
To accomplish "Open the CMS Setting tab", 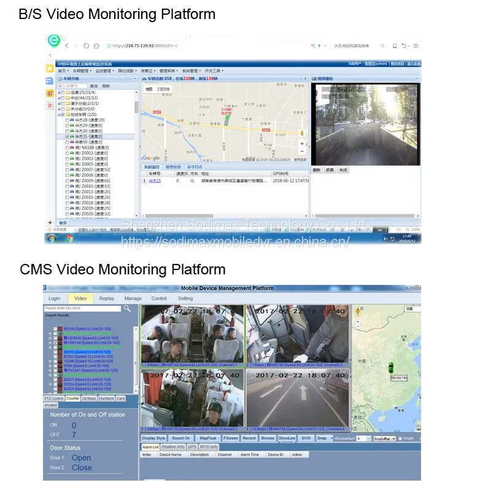I will 185,298.
